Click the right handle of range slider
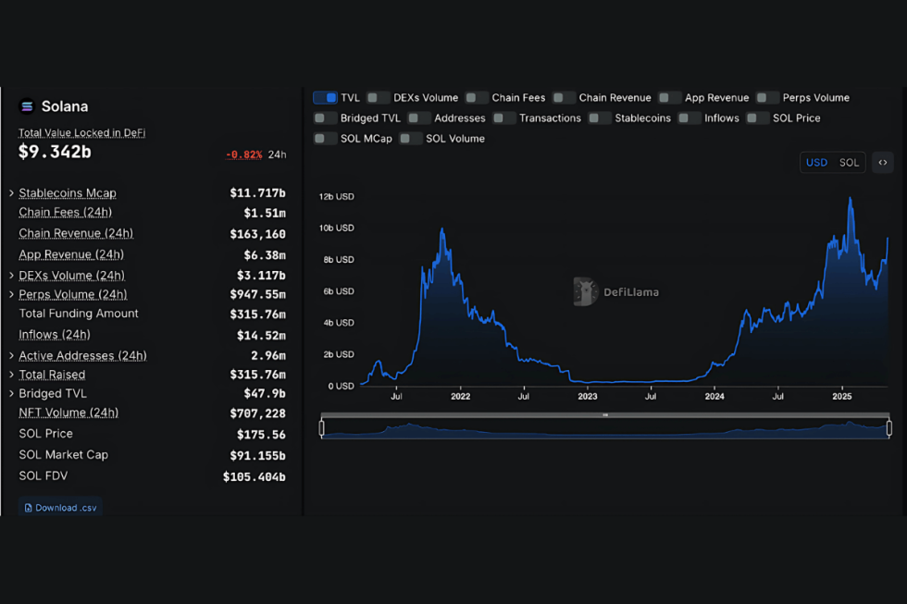This screenshot has height=604, width=907. click(x=889, y=427)
